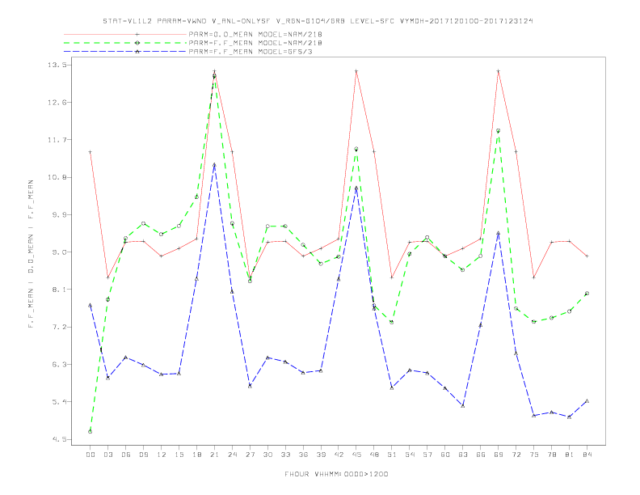Click green circle peak at hour 69
The image size is (640, 495).
499,131
